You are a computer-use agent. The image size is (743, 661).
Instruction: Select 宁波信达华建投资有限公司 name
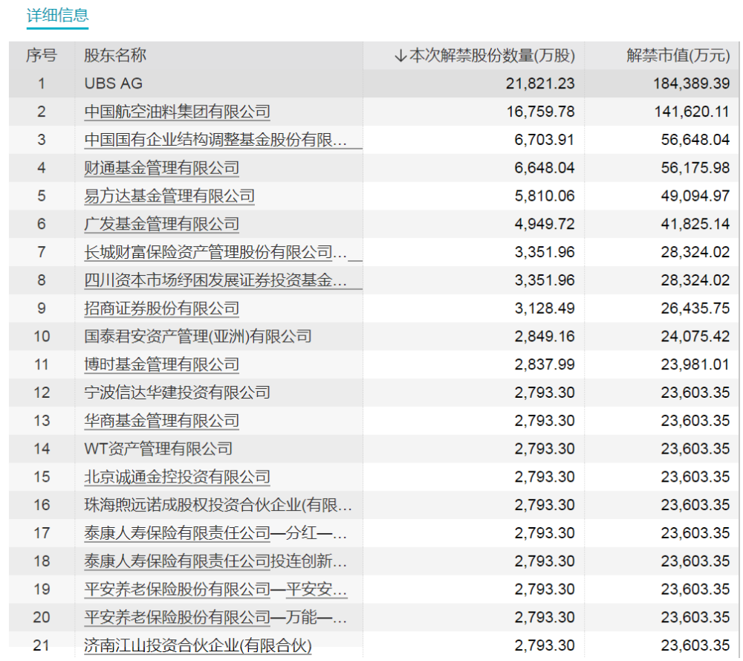pos(178,393)
